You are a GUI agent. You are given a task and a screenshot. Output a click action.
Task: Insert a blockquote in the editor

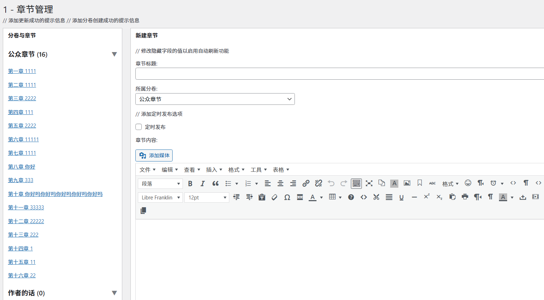click(215, 183)
